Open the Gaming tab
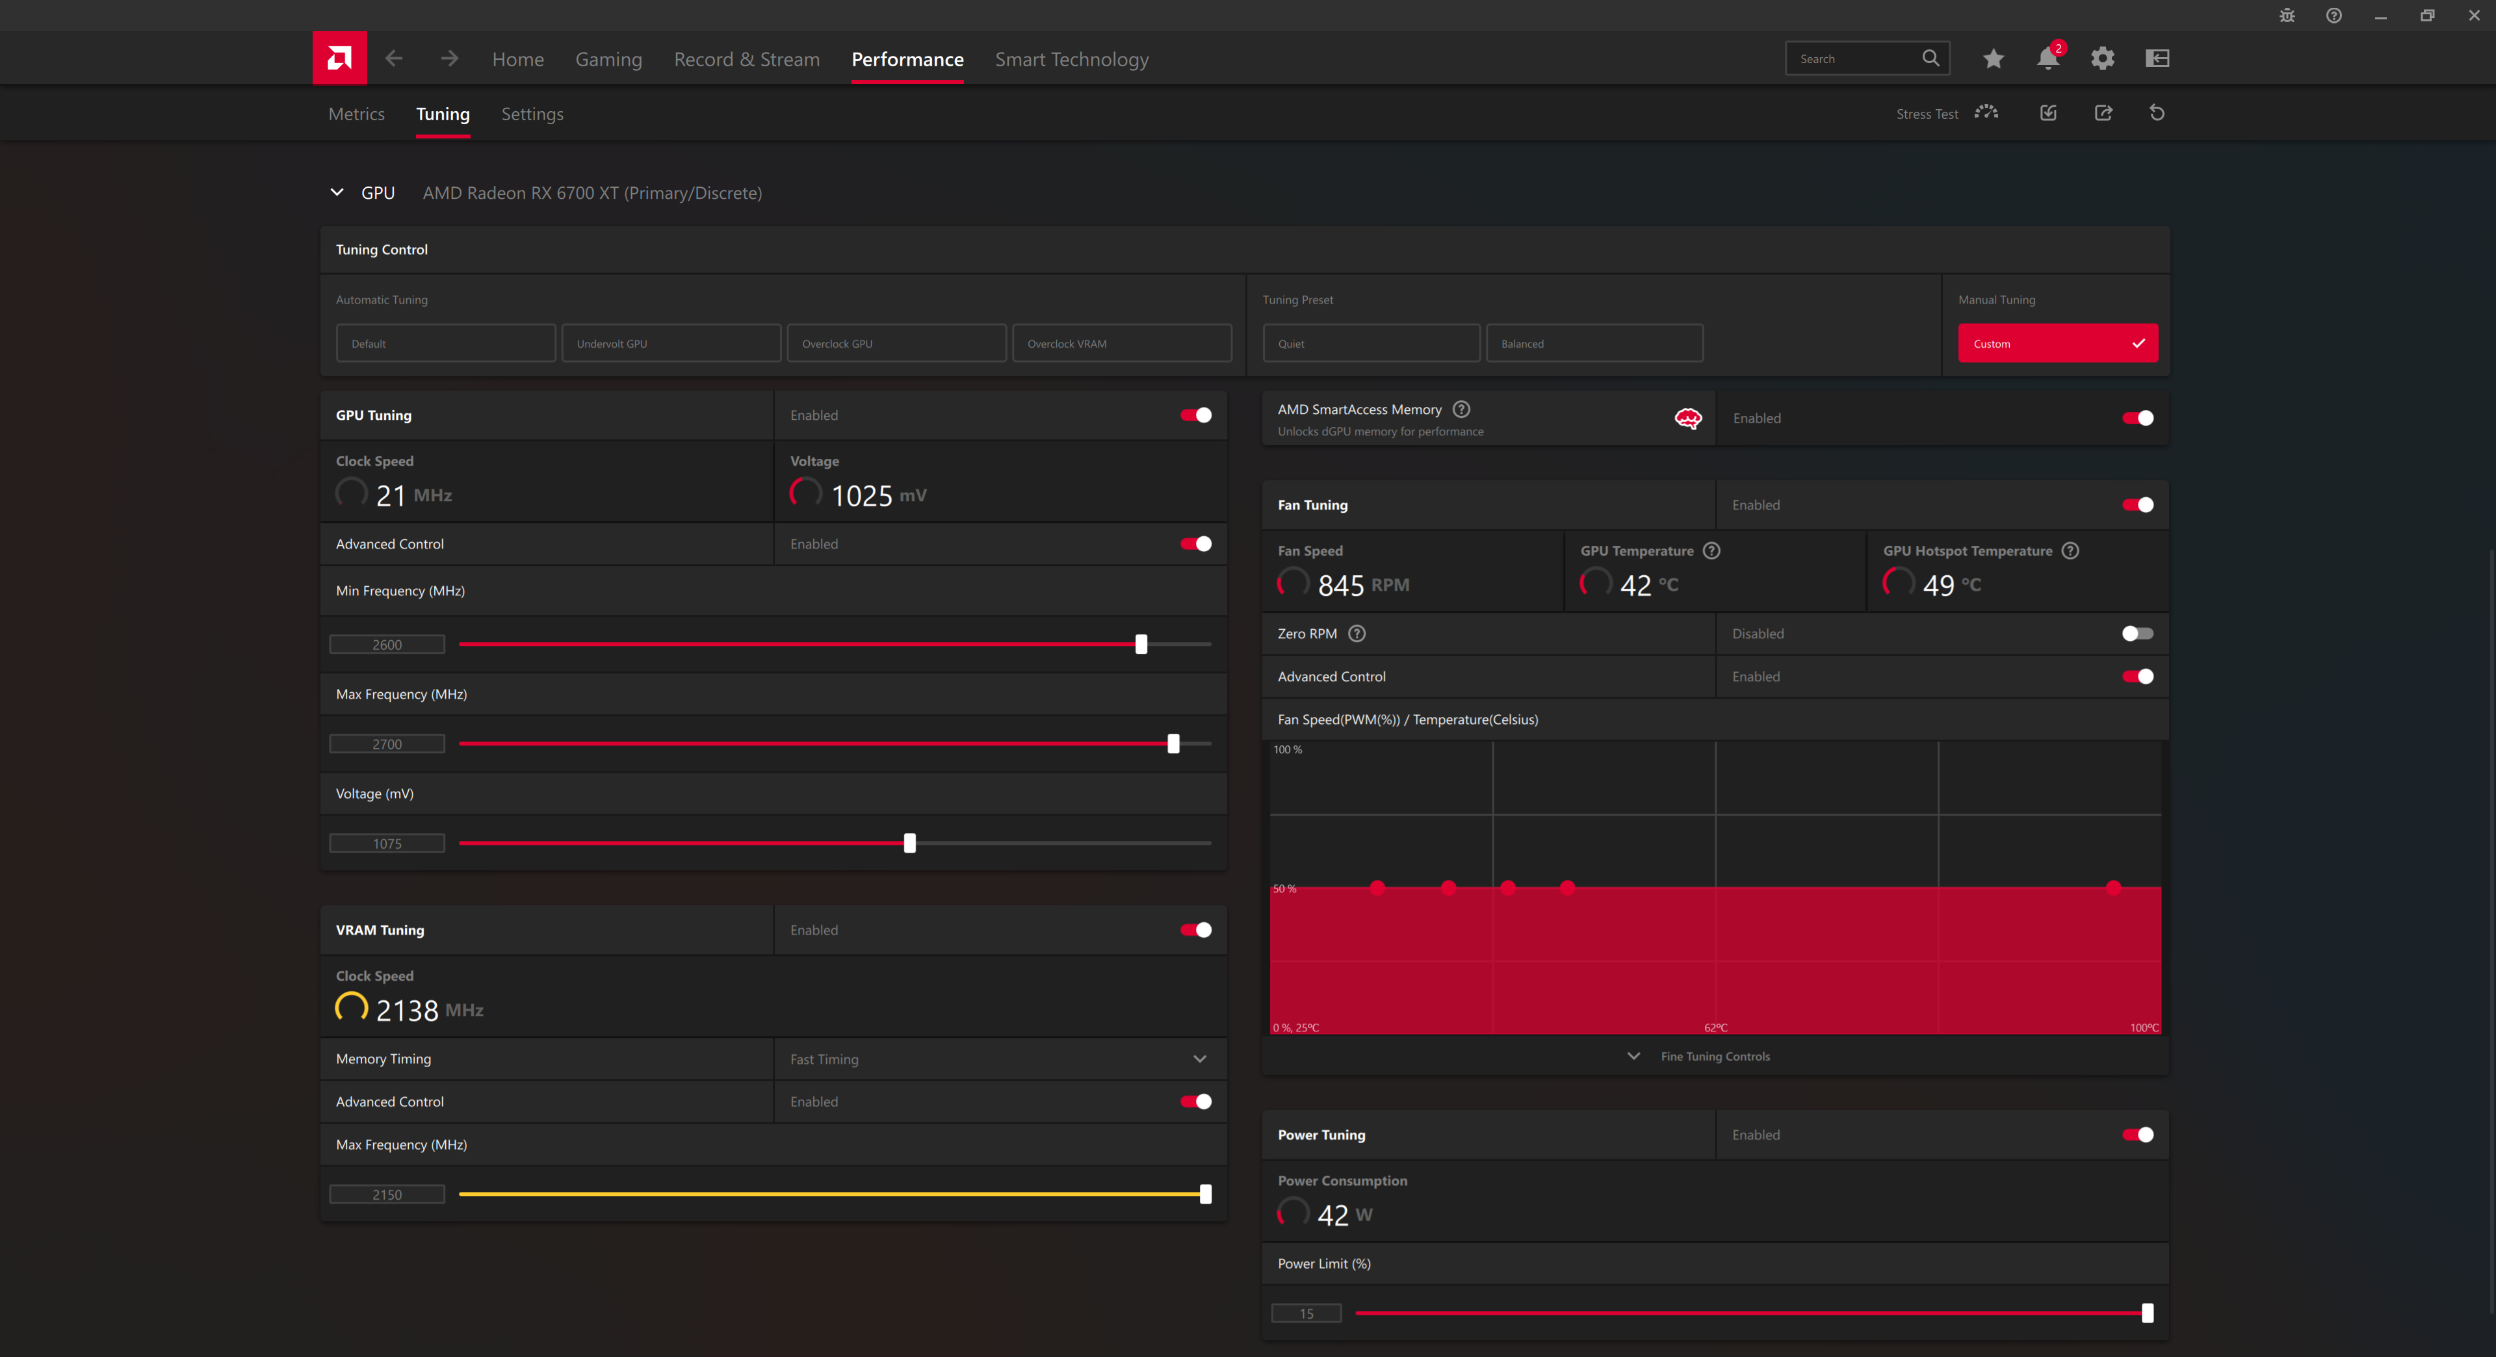 click(x=608, y=59)
